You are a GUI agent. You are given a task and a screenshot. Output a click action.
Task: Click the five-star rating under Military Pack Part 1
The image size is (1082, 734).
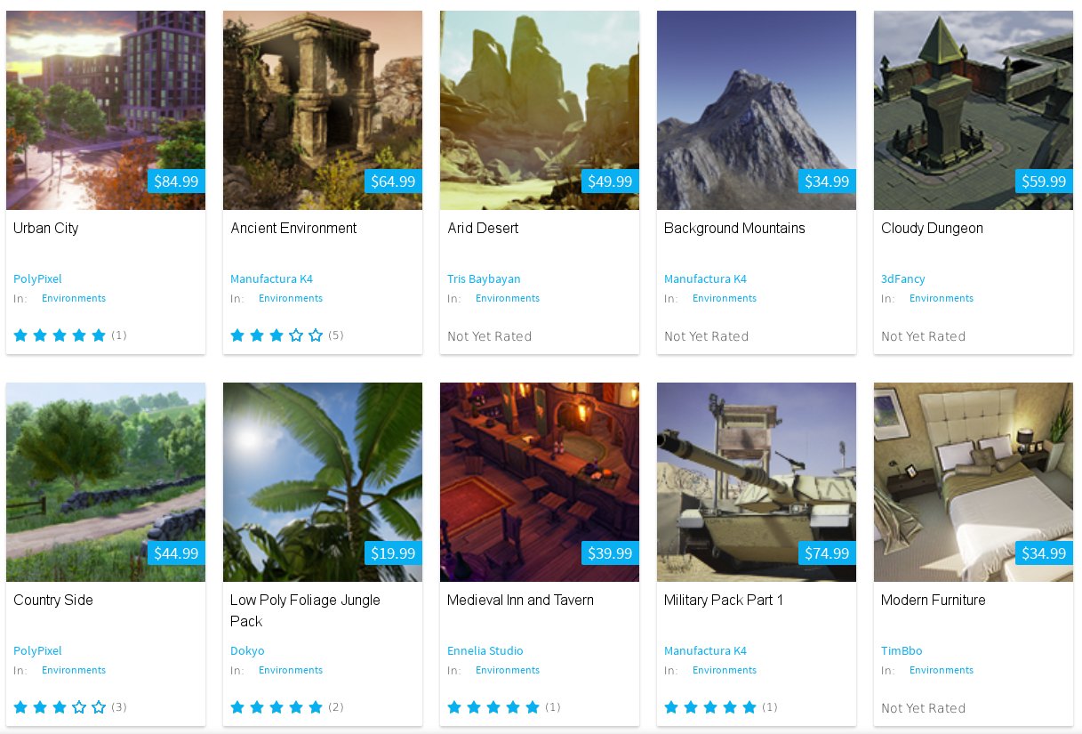pyautogui.click(x=710, y=707)
